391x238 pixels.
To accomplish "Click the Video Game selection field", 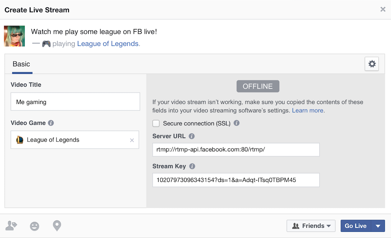I will point(75,140).
